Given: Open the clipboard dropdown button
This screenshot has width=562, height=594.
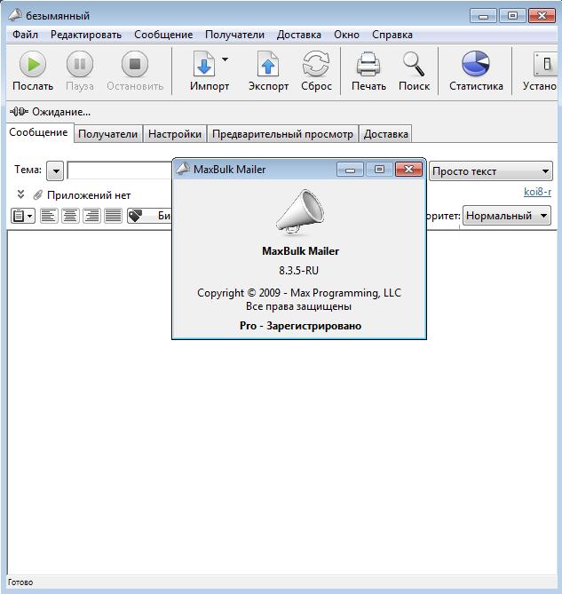Looking at the screenshot, I should coord(23,216).
